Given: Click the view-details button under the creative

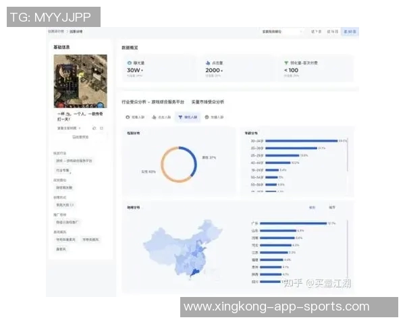Looking at the screenshot, I should click(x=80, y=137).
